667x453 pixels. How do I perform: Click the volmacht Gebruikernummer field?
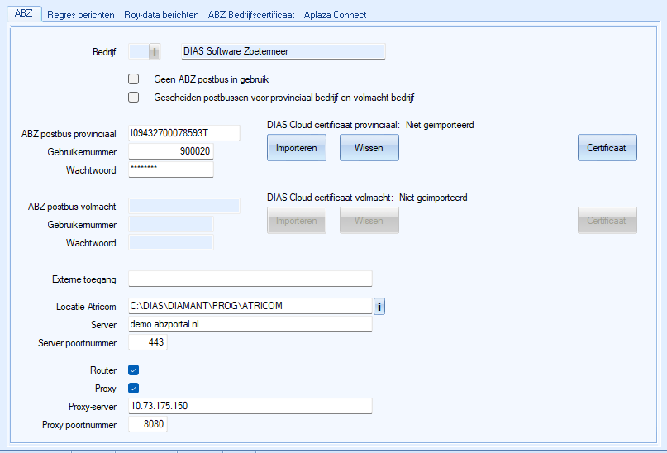click(170, 224)
